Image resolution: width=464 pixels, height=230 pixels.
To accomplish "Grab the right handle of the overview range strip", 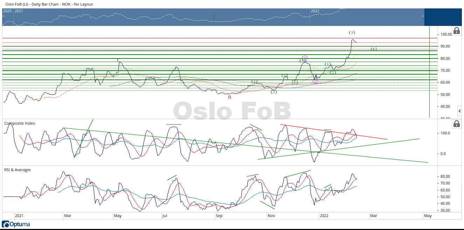I will (x=423, y=17).
